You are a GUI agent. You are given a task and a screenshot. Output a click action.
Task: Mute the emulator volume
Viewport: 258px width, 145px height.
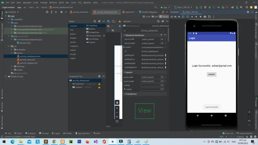(x=179, y=16)
